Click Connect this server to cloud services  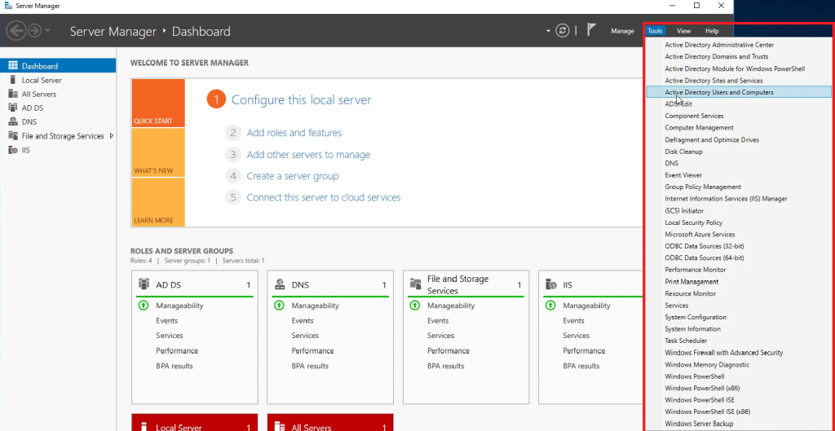point(323,197)
